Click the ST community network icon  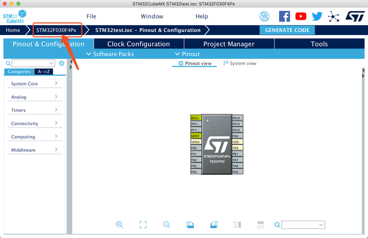[x=334, y=17]
